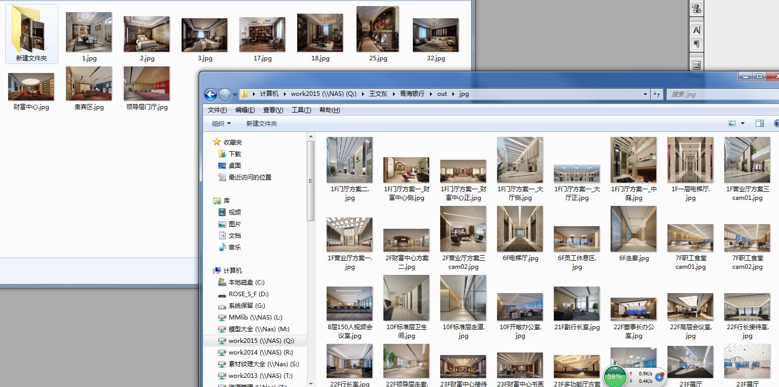
Task: Open 系统保留 (G:) drive
Action: 241,305
